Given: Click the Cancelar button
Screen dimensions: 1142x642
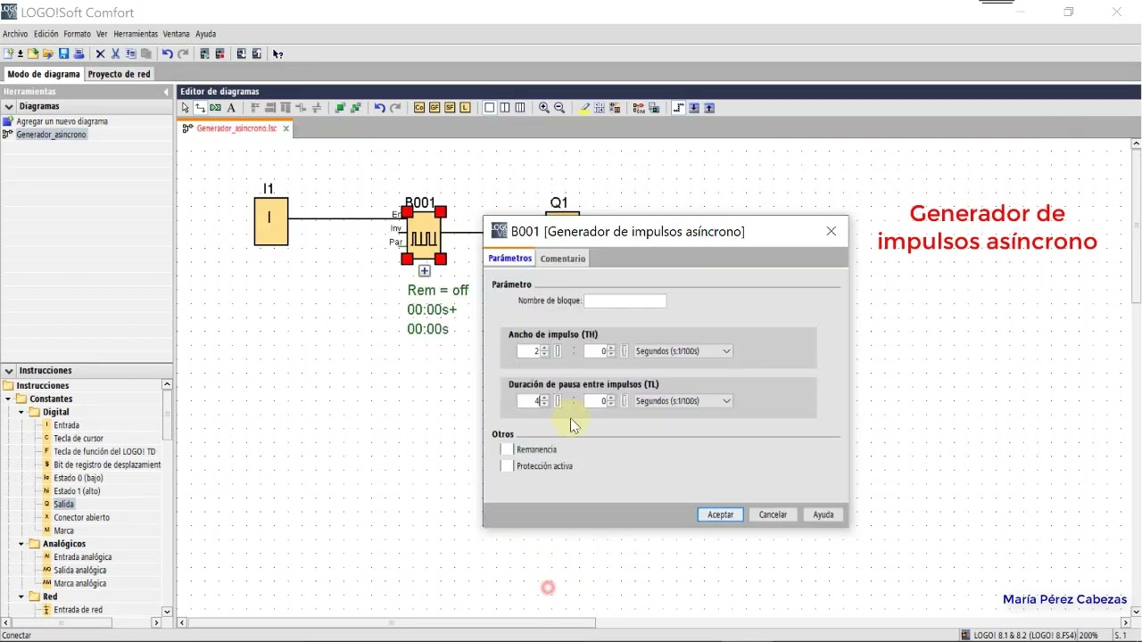Looking at the screenshot, I should click(773, 514).
